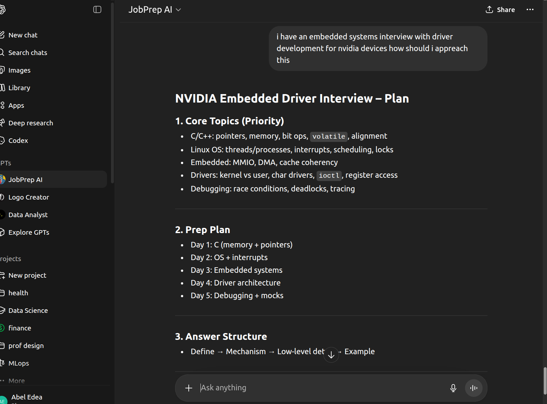547x404 pixels.
Task: Open the Logo Creator GPT
Action: 29,197
